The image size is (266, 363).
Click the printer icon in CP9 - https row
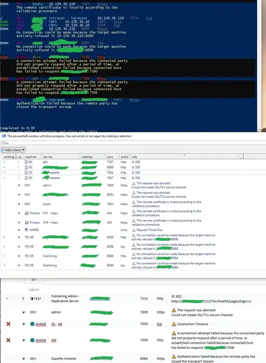click(x=27, y=222)
